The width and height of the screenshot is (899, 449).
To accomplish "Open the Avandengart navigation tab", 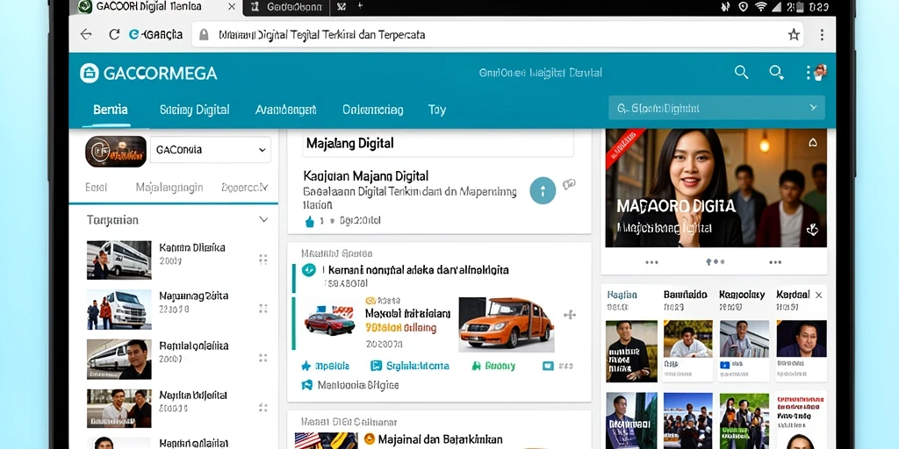I will (285, 110).
